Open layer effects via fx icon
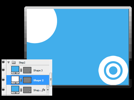The width and height of the screenshot is (134, 100). [44, 90]
